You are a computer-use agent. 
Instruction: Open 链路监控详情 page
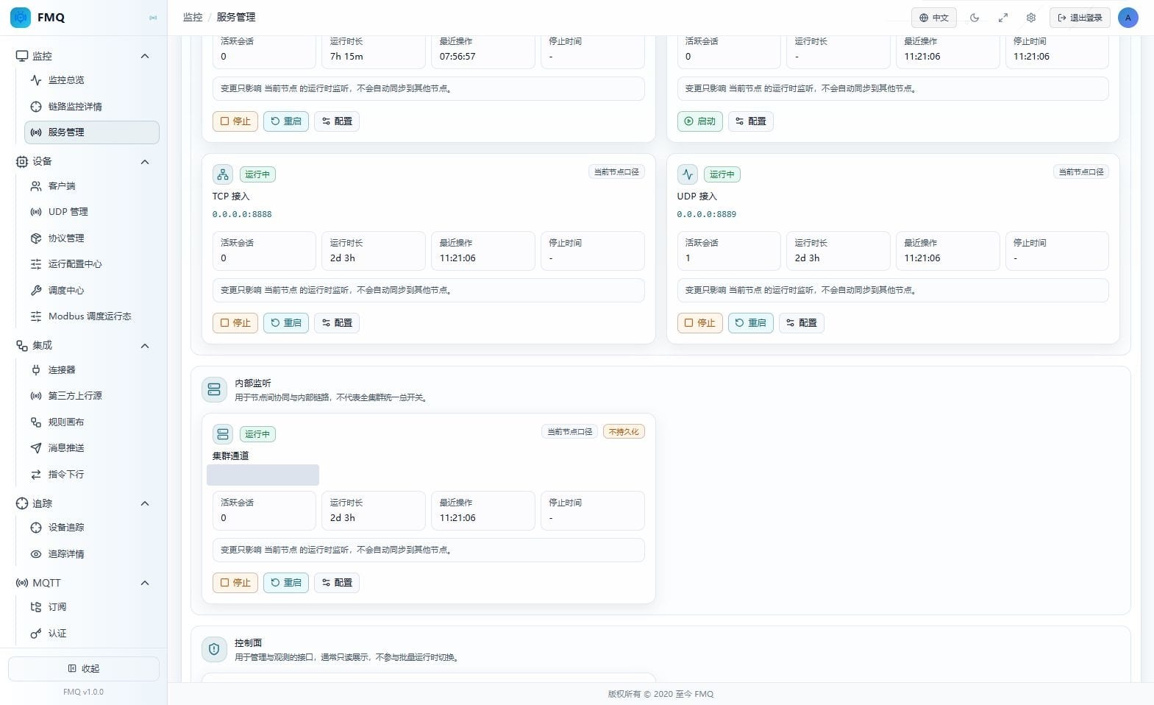92,107
